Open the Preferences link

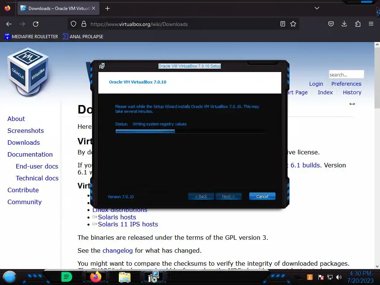[x=346, y=84]
